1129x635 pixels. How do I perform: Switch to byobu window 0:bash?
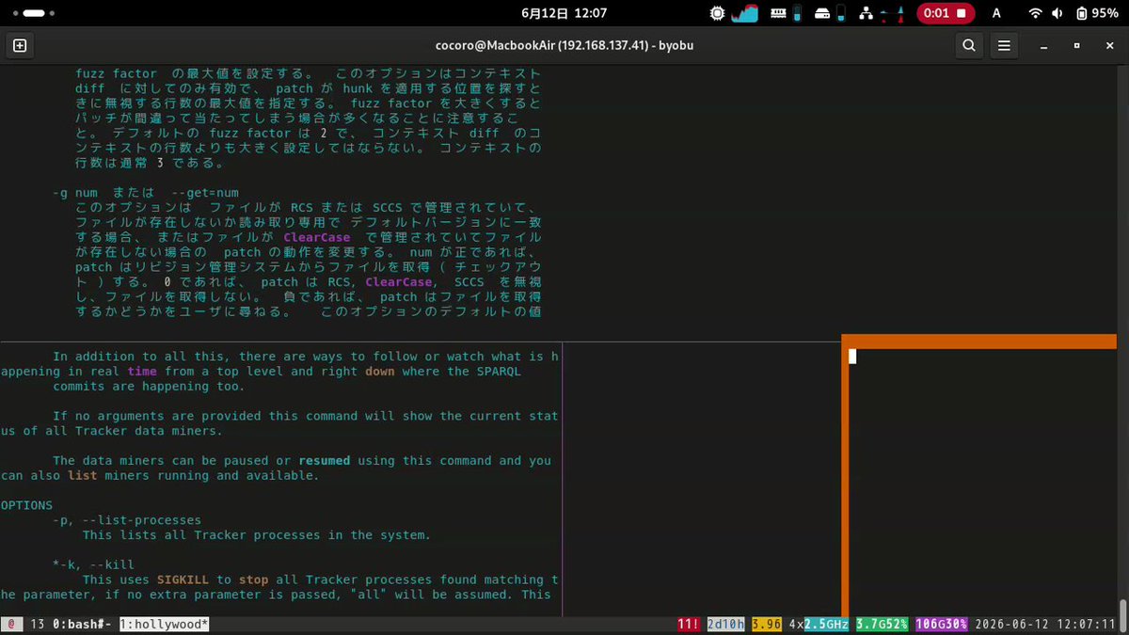[x=83, y=624]
